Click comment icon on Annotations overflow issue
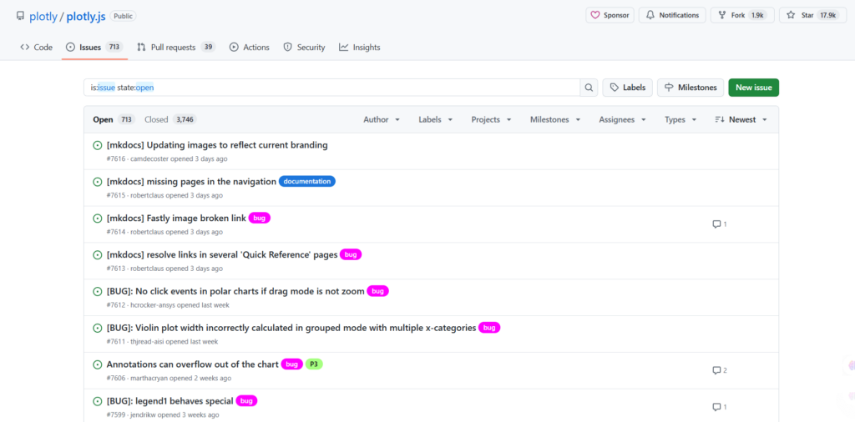Viewport: 855px width, 422px height. click(x=716, y=370)
